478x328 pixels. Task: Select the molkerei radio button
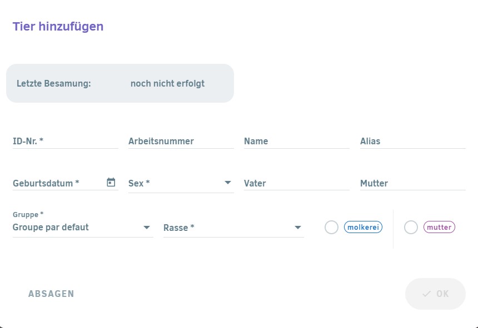tap(331, 228)
